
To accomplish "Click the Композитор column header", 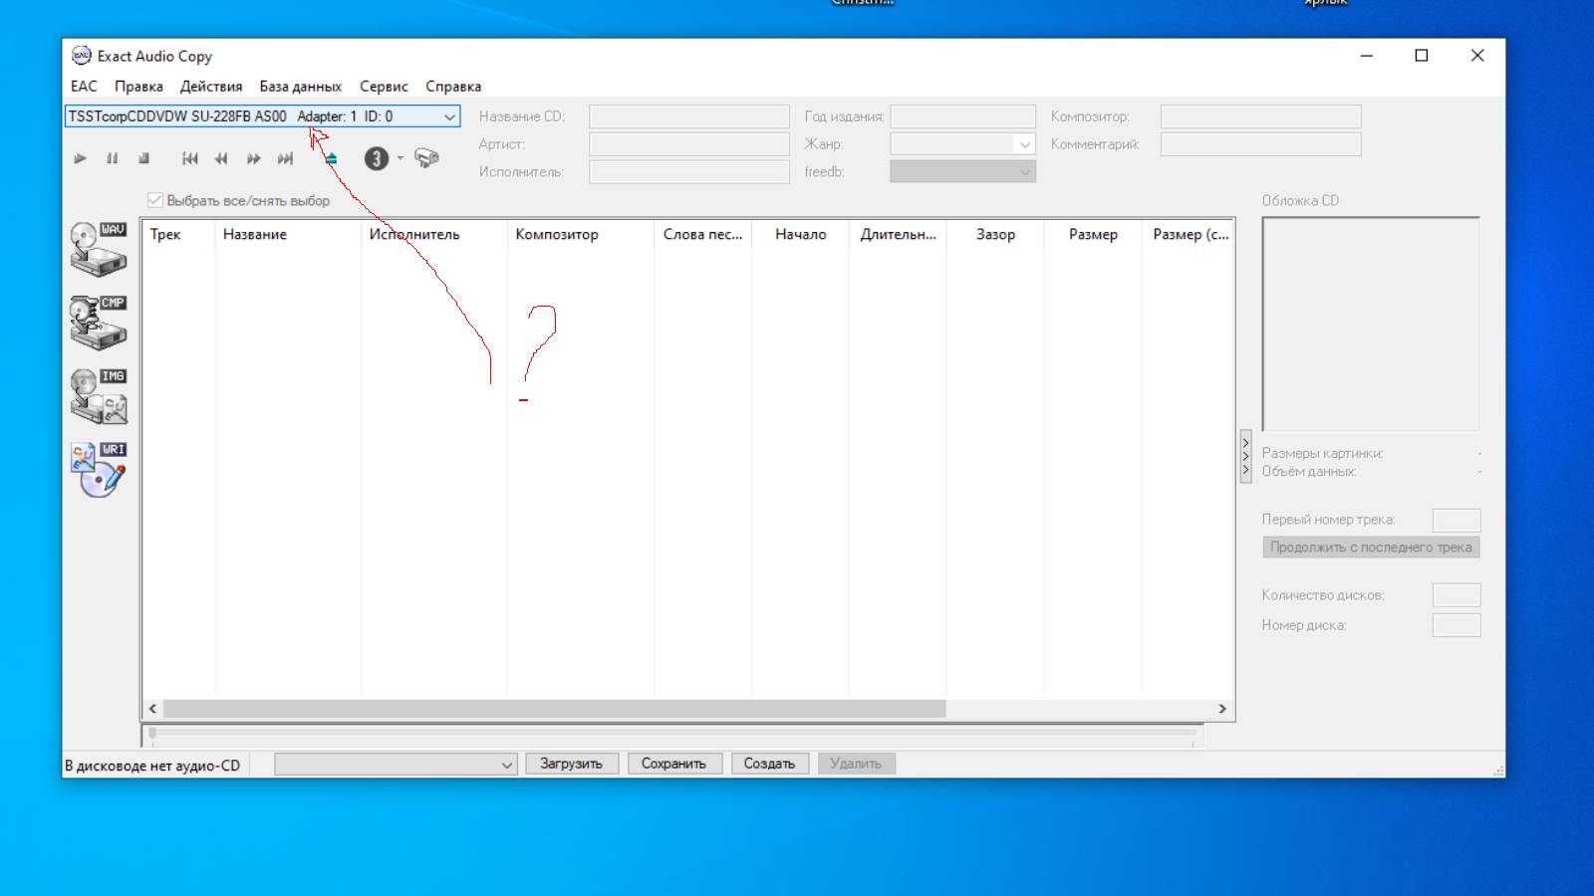I will tap(581, 235).
